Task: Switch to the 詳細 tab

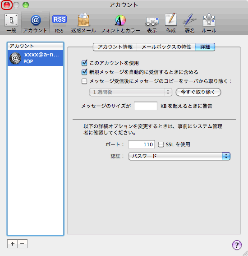Action: click(205, 47)
